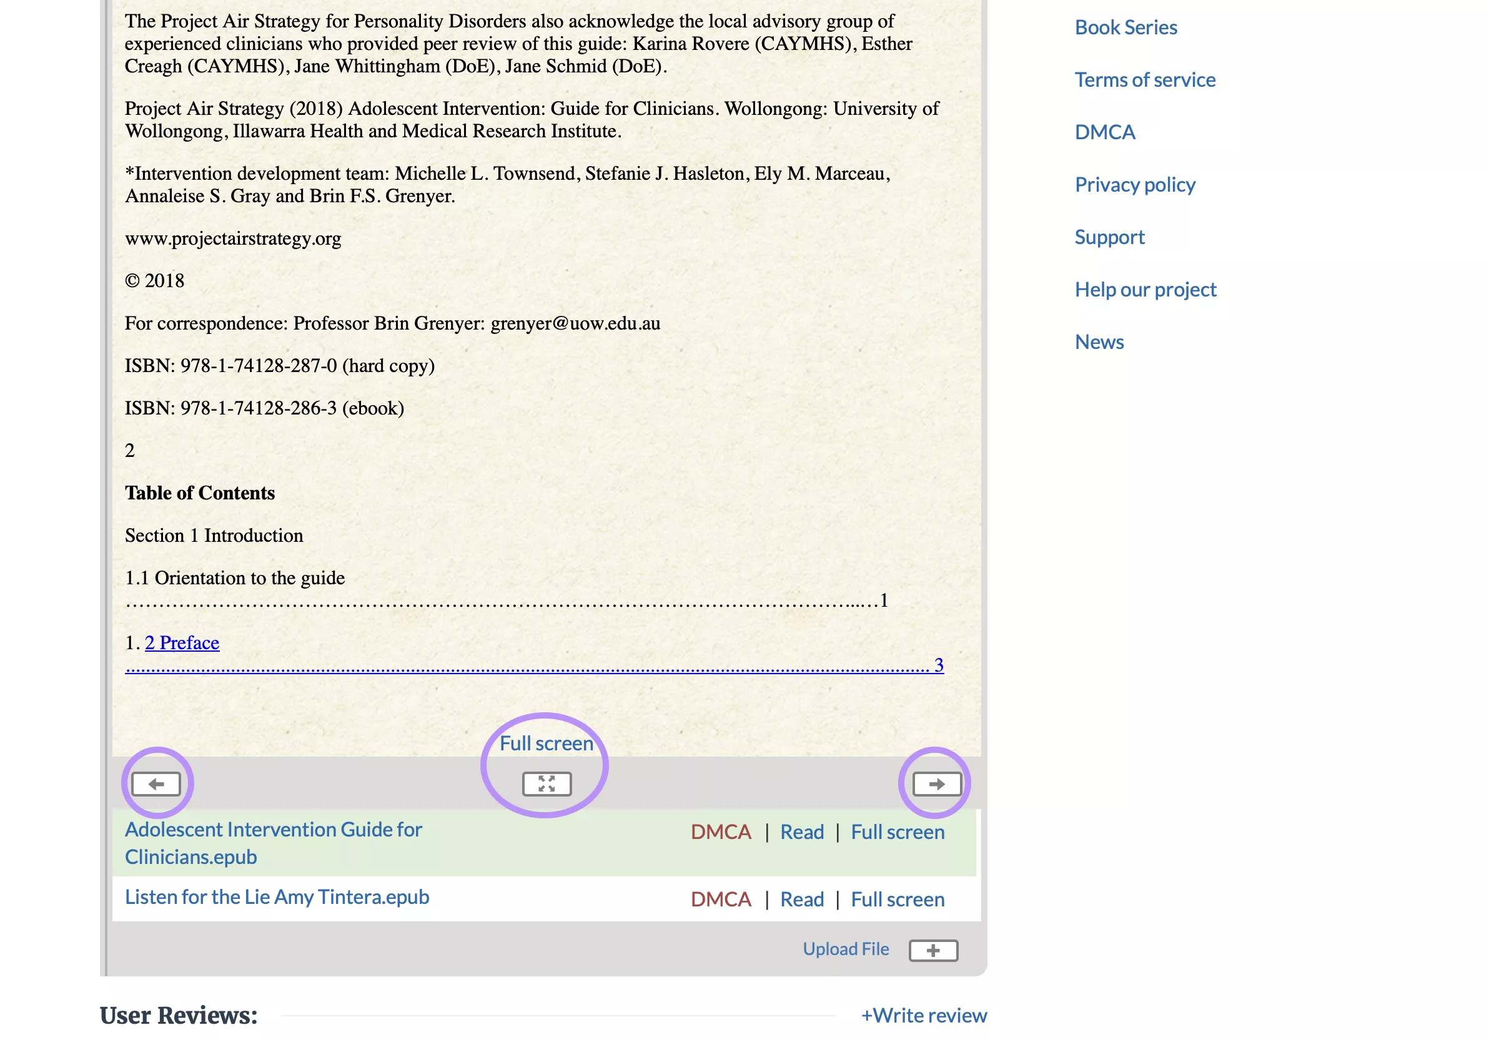Click the Full screen icon for Listen for the Lie
The image size is (1489, 1040).
pos(898,898)
